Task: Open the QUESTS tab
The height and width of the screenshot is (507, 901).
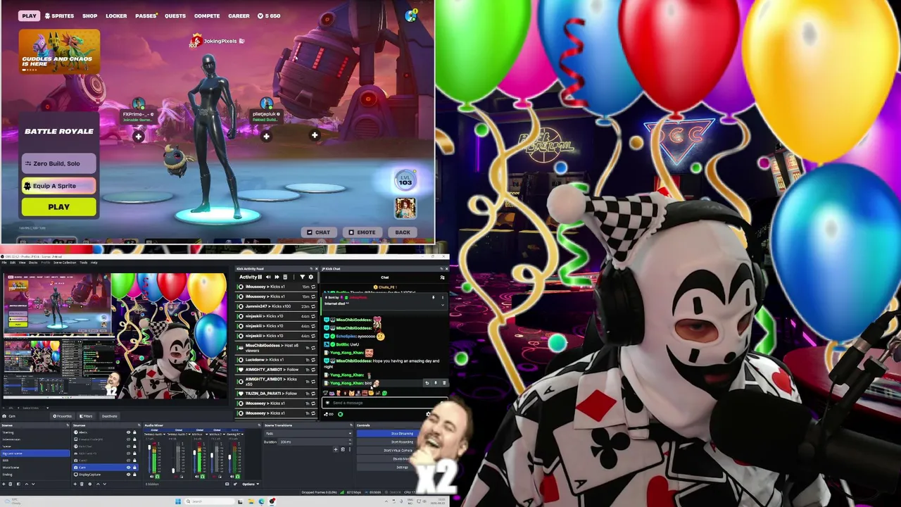Action: [175, 15]
